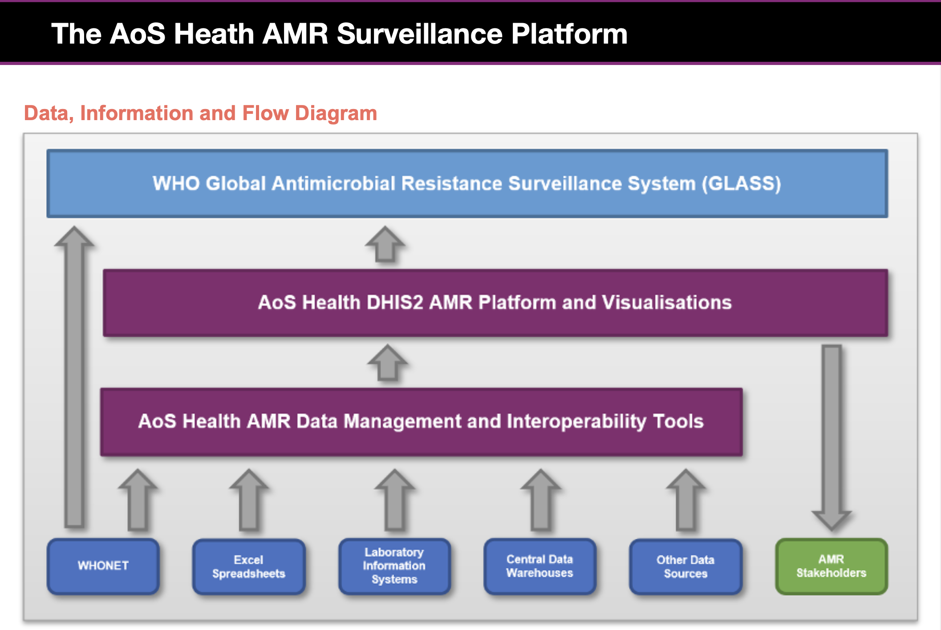Image resolution: width=941 pixels, height=630 pixels.
Task: Click AMR Data Management and Interoperability Tools bar
Action: point(421,421)
